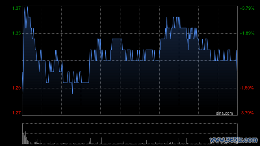The image size is (260, 146).
Task: Click the 1.35 price axis label
Action: click(17, 33)
